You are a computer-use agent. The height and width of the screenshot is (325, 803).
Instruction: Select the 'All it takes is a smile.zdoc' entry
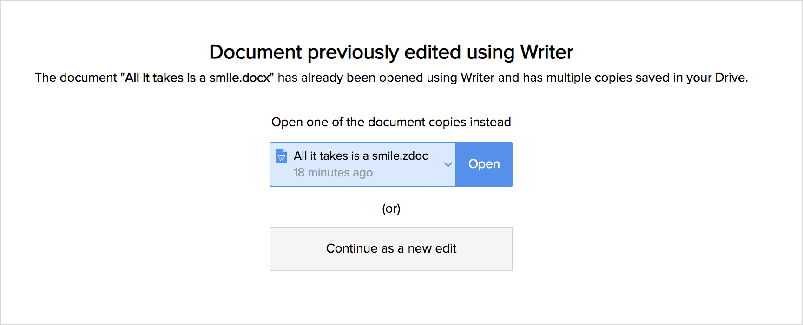(362, 164)
